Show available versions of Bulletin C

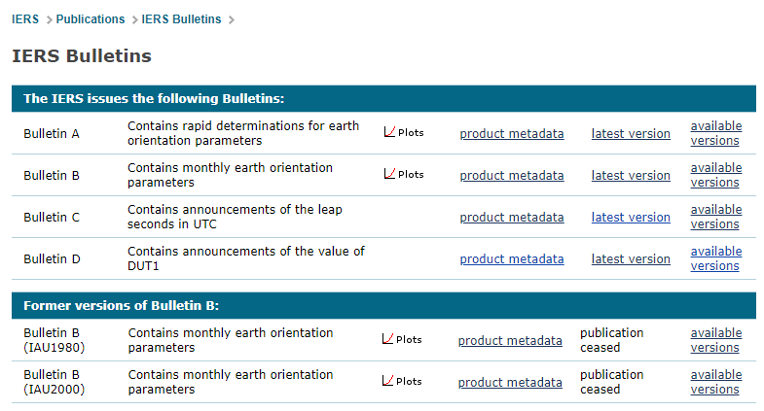pyautogui.click(x=716, y=217)
